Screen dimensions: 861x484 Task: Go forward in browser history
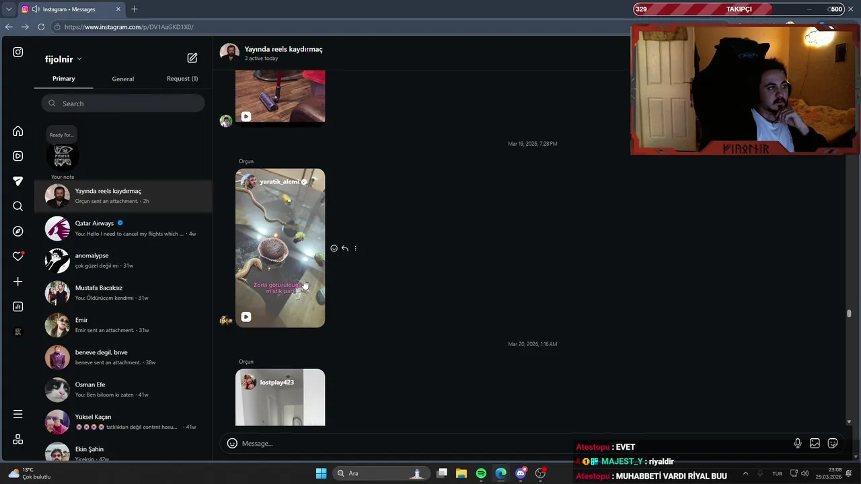pyautogui.click(x=25, y=27)
